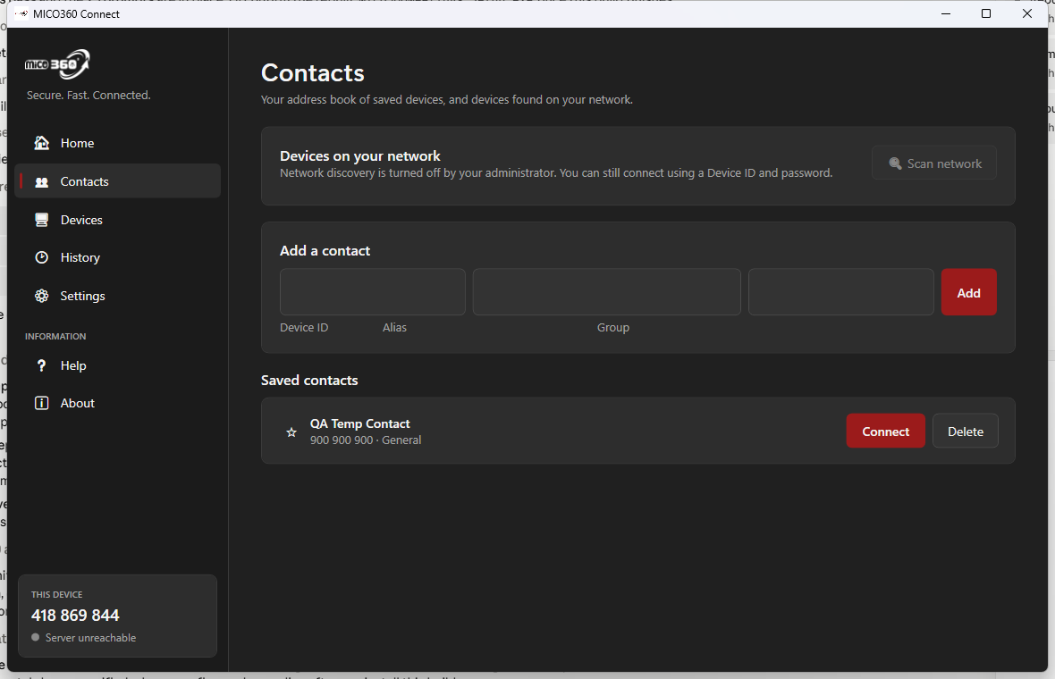The width and height of the screenshot is (1055, 679).
Task: Focus the Alias input field
Action: [x=607, y=292]
